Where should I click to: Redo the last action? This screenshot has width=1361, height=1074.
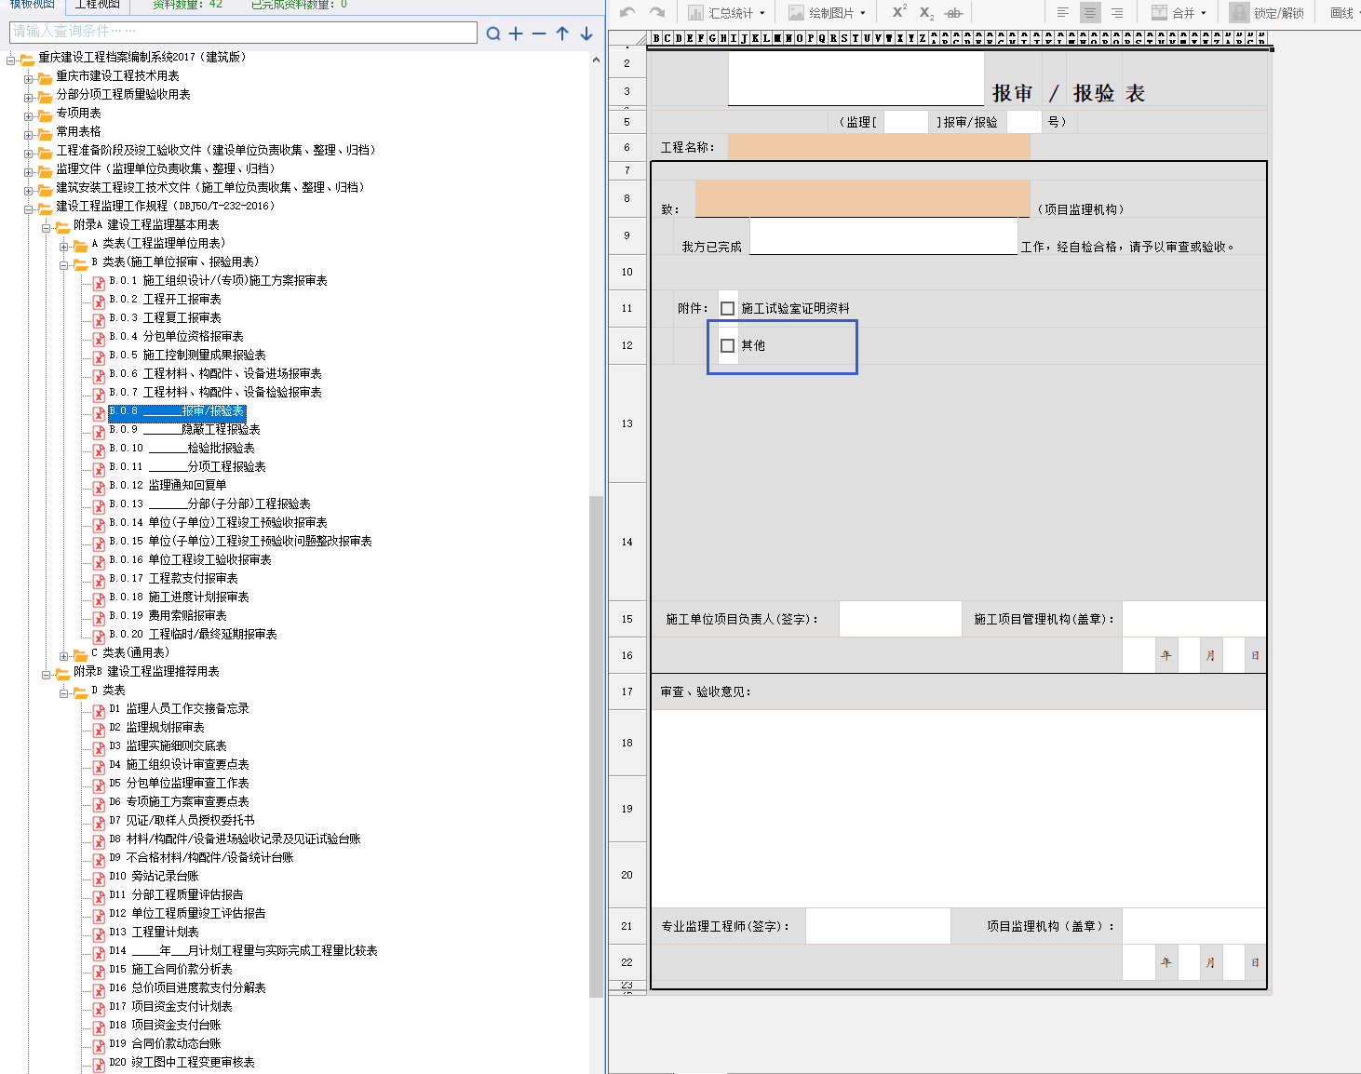coord(657,12)
